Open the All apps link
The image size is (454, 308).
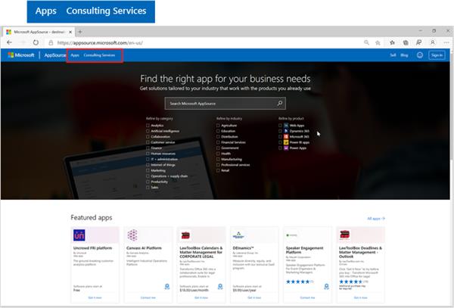click(376, 218)
